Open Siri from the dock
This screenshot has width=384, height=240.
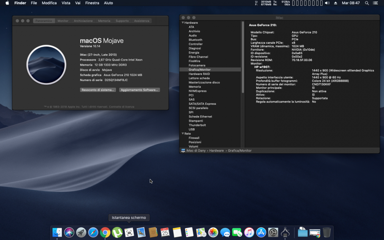[x=69, y=232]
